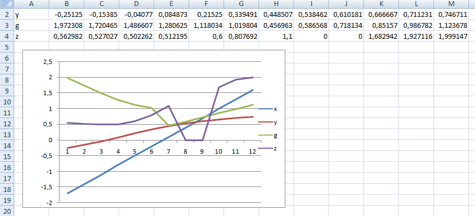This screenshot has width=475, height=216.
Task: Select row 5 header
Action: click(7, 47)
